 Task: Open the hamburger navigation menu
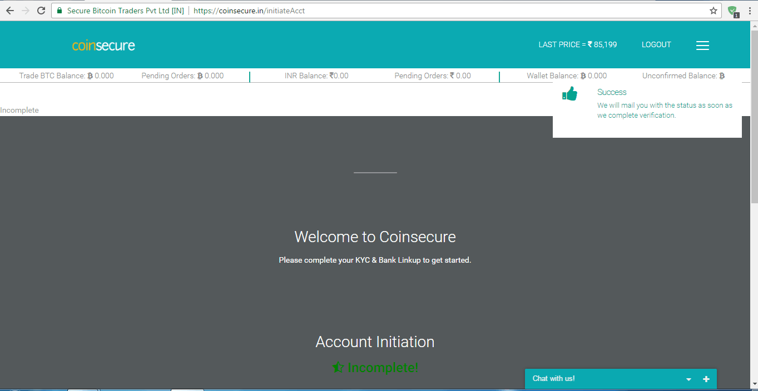702,46
